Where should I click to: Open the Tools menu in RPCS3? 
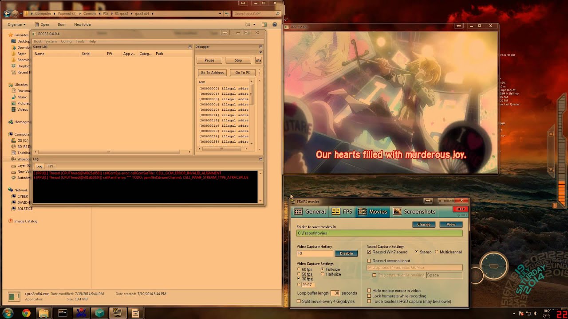[x=80, y=41]
